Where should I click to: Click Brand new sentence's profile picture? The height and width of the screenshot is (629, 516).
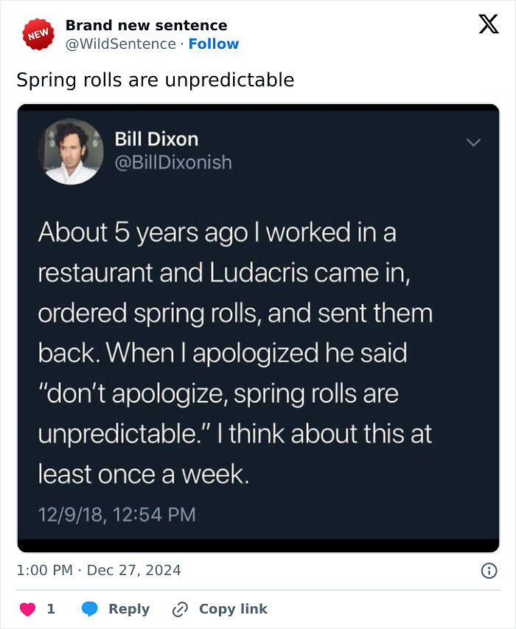click(36, 32)
